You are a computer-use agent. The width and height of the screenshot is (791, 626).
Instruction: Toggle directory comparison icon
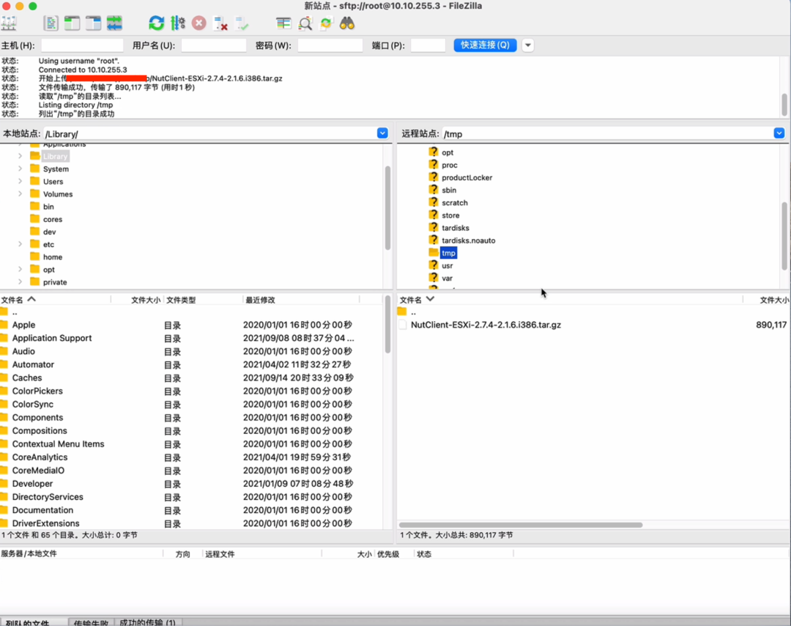click(305, 23)
